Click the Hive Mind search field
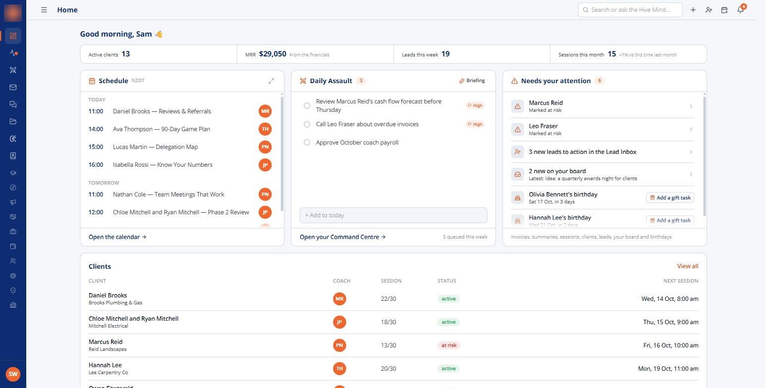765x388 pixels. point(630,10)
